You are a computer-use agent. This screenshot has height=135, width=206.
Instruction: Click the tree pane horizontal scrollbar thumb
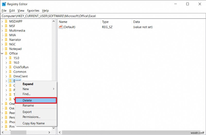(x=18, y=132)
